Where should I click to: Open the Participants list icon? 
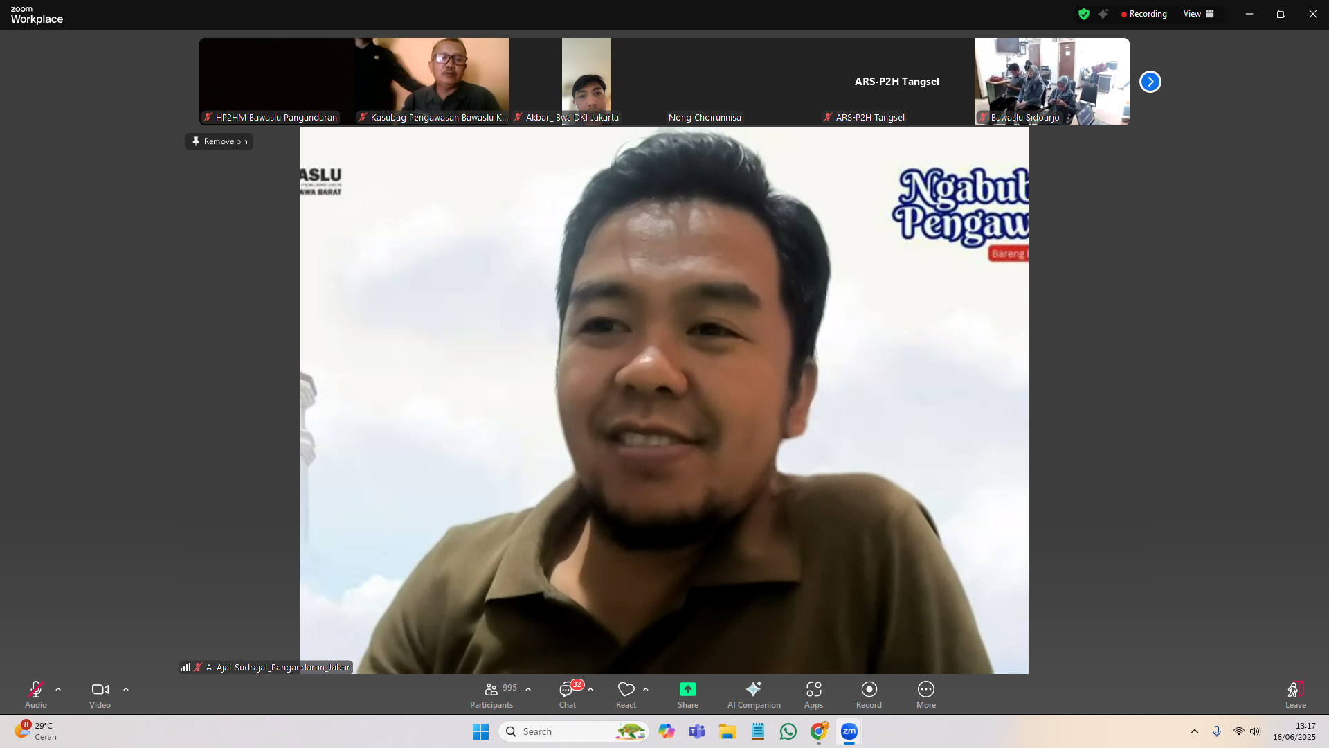pyautogui.click(x=491, y=689)
